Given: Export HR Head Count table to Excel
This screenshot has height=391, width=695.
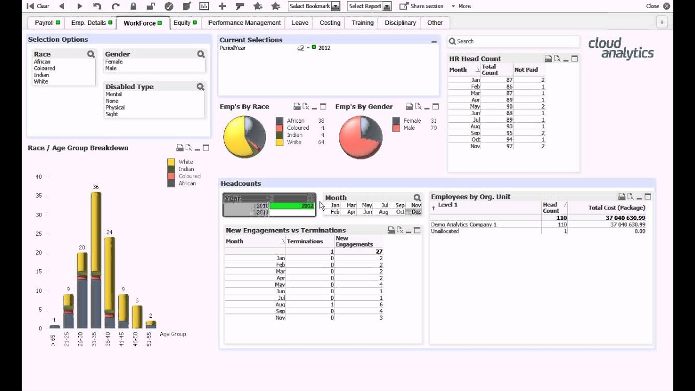Looking at the screenshot, I should (557, 59).
